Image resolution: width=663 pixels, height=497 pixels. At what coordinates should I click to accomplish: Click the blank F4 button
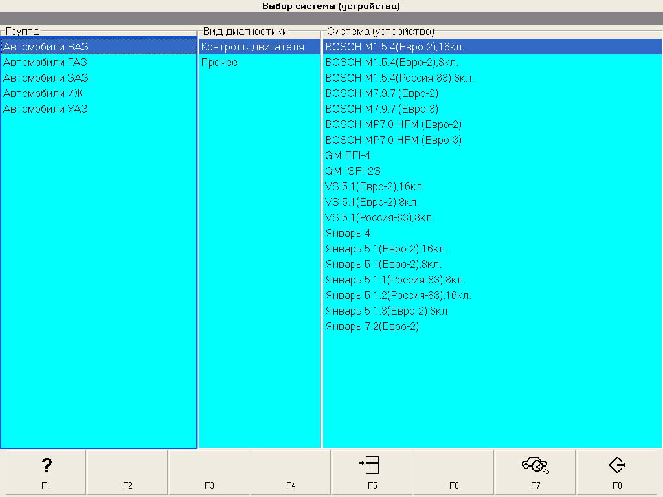tap(291, 472)
